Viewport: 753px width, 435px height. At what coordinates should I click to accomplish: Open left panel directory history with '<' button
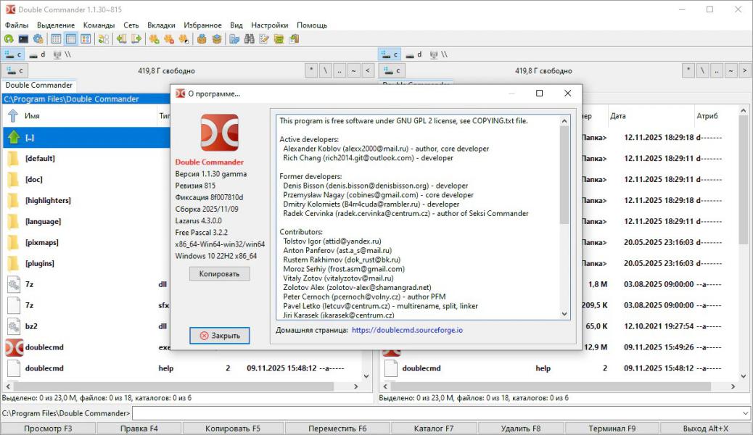(368, 70)
